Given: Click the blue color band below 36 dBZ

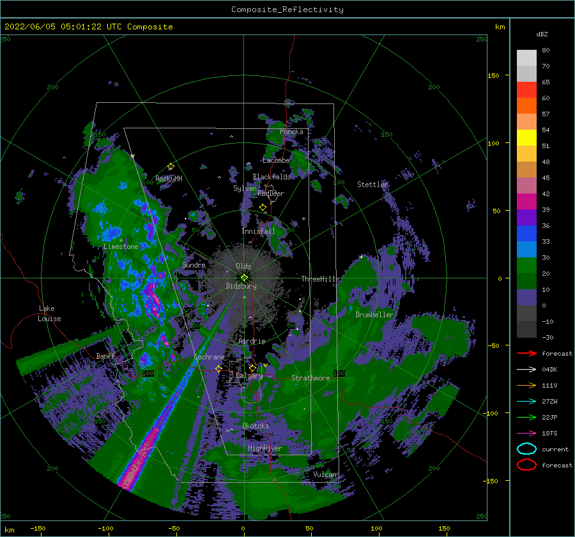Looking at the screenshot, I should pyautogui.click(x=526, y=234).
